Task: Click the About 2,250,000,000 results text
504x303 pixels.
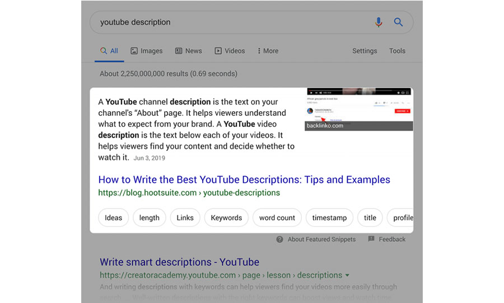Action: pyautogui.click(x=169, y=73)
